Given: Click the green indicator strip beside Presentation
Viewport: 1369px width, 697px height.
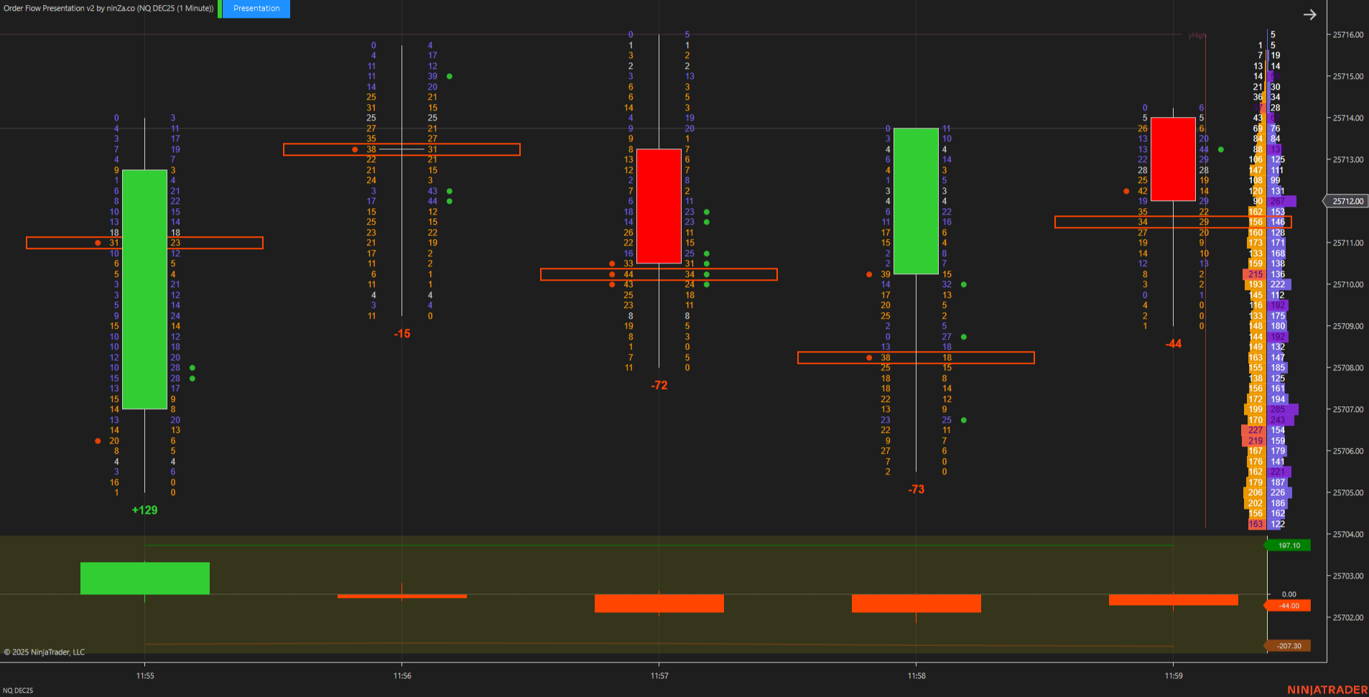Looking at the screenshot, I should click(x=220, y=9).
